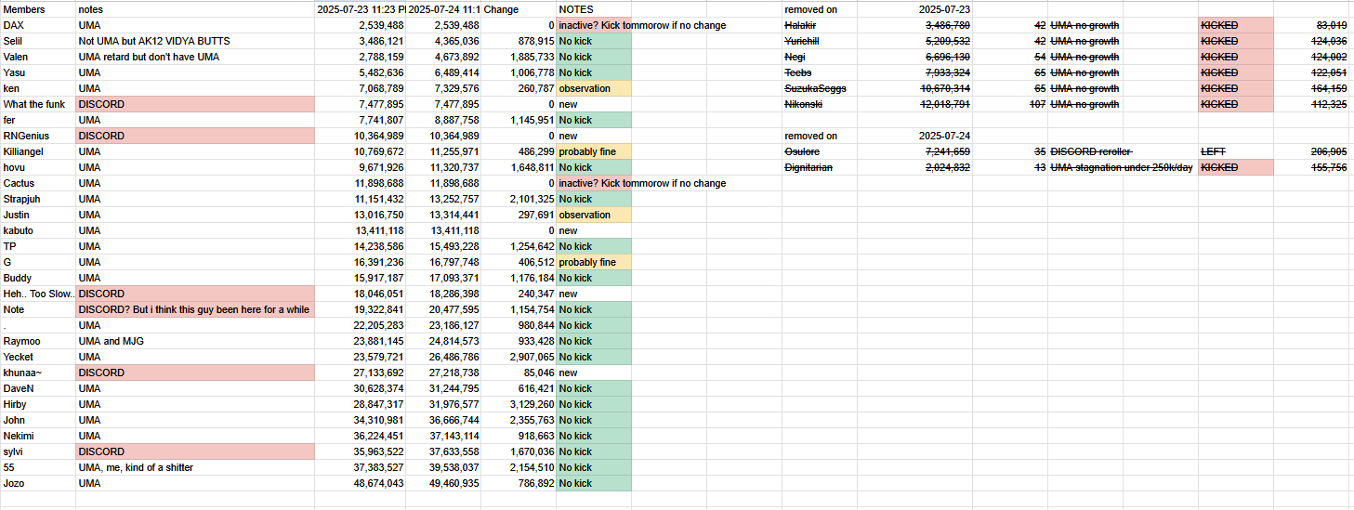The image size is (1354, 510).
Task: Click the 'khunaa~' member cell
Action: coord(38,373)
